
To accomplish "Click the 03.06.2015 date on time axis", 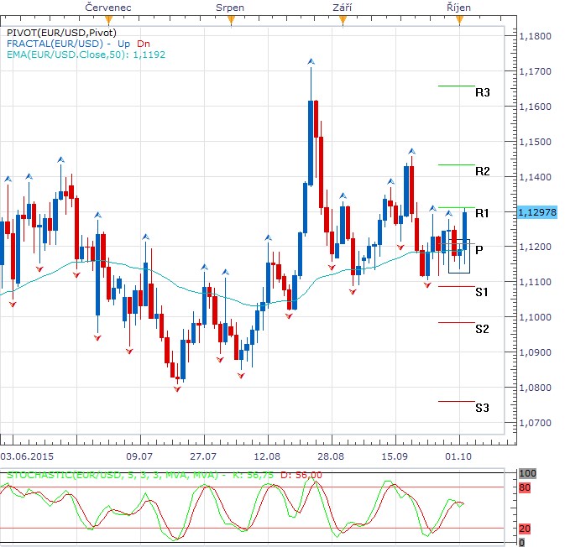I will pyautogui.click(x=29, y=454).
